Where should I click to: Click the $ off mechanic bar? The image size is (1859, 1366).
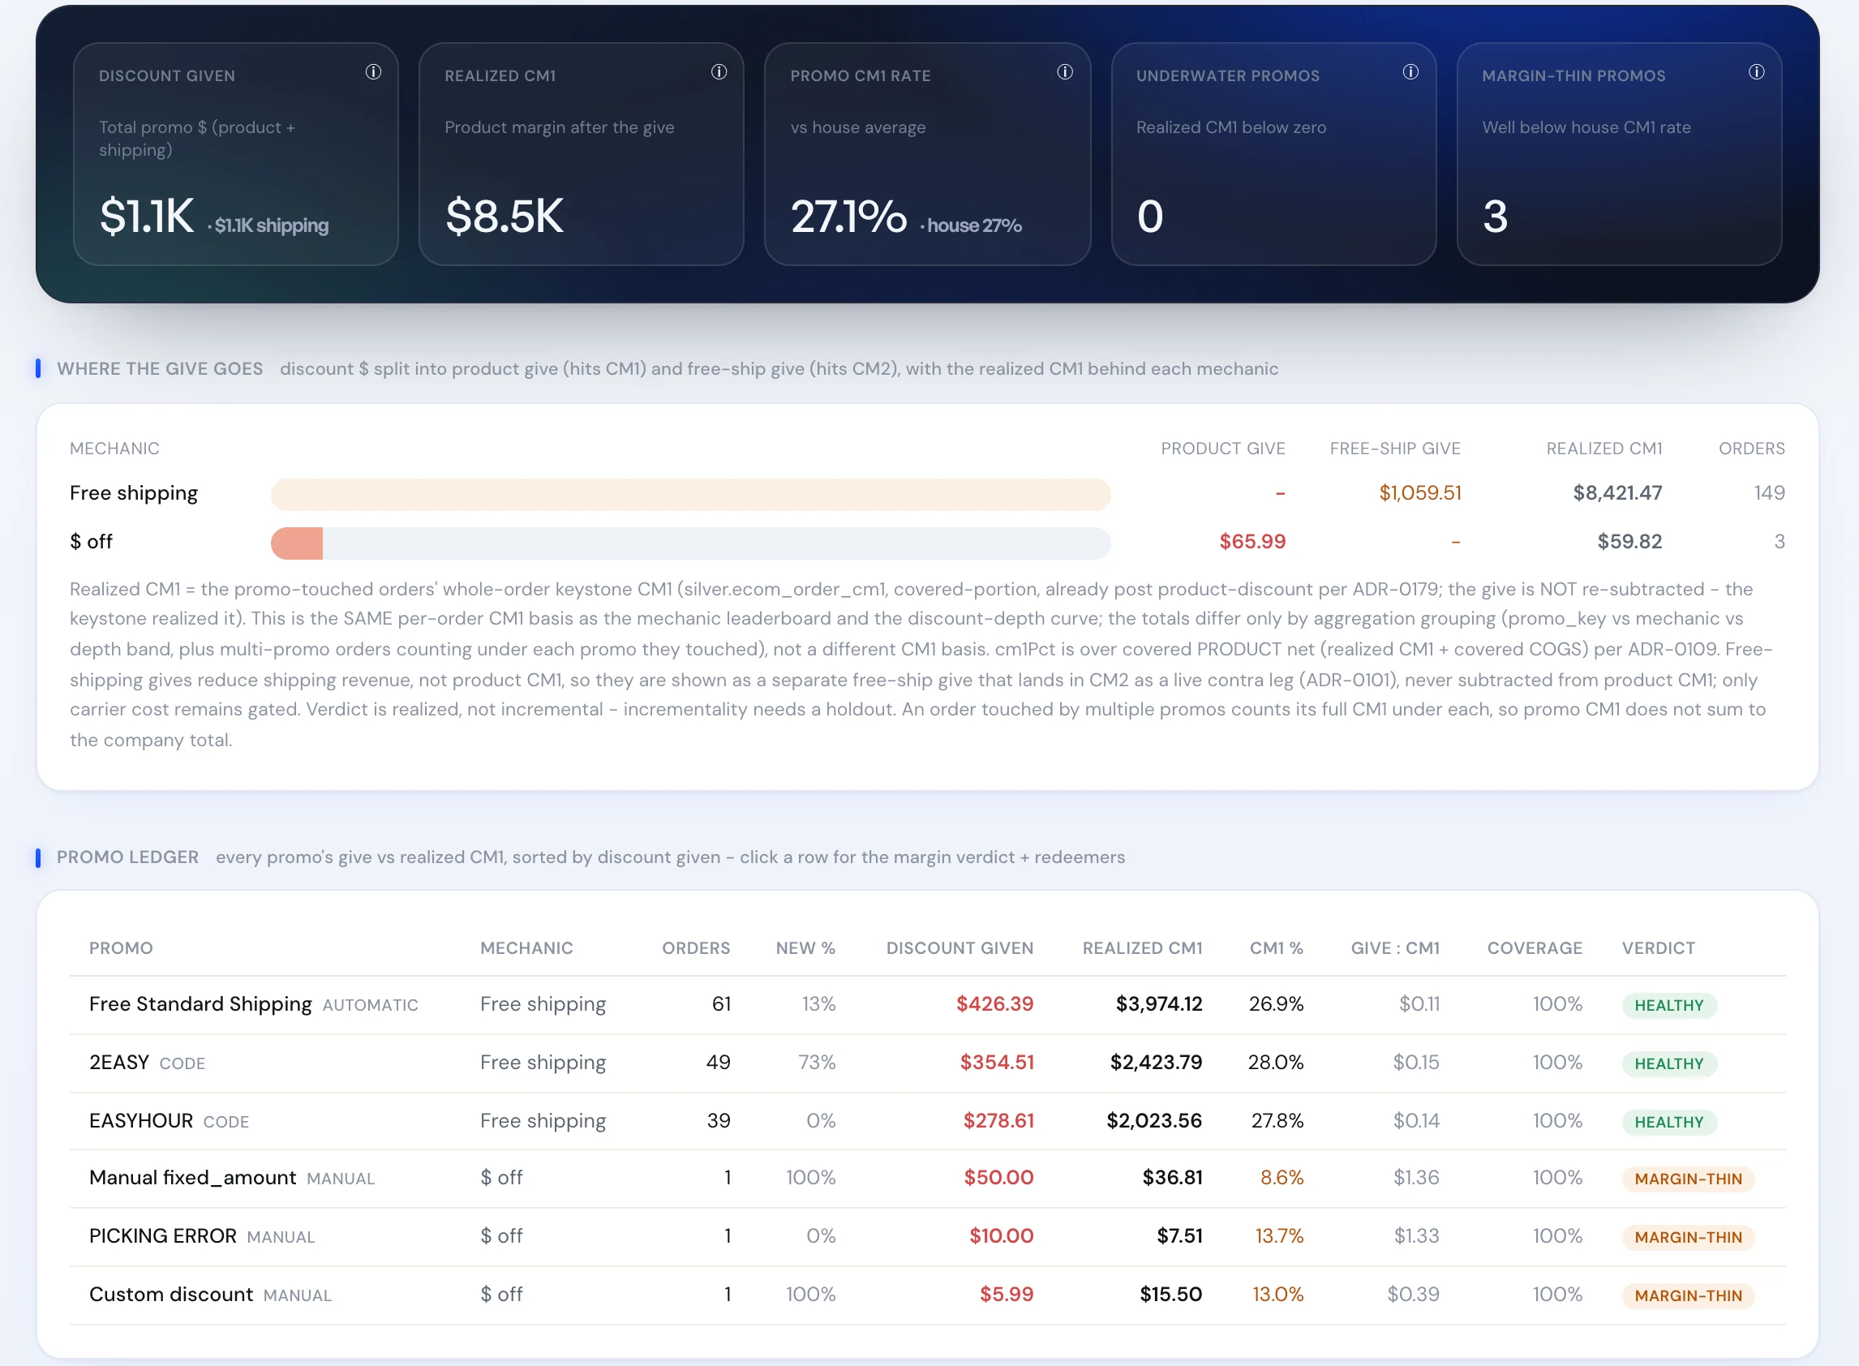691,543
